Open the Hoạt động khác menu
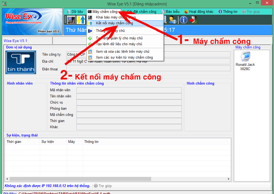 coord(199,12)
